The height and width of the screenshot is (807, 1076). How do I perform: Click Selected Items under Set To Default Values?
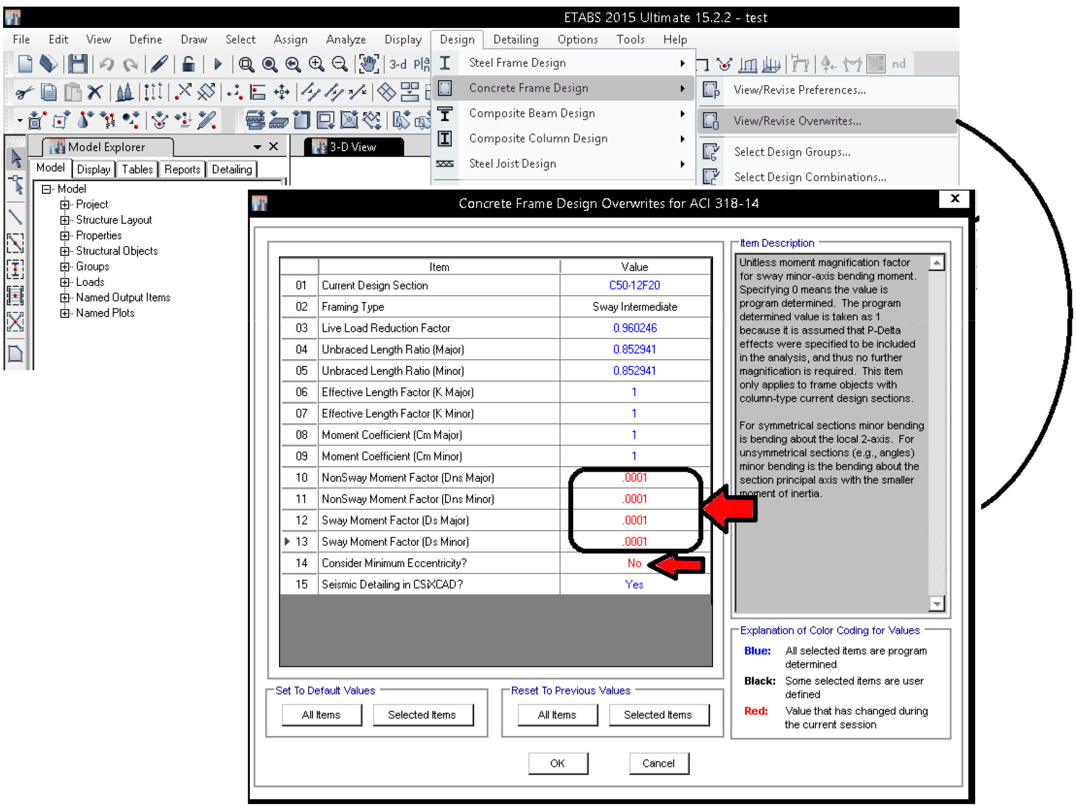(x=422, y=715)
